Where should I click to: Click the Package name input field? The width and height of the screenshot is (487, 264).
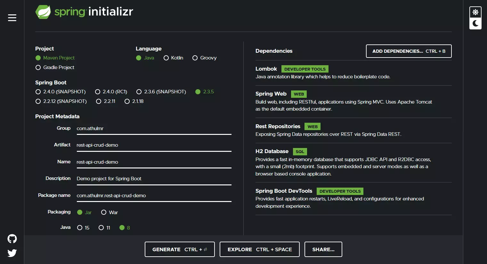click(x=154, y=196)
